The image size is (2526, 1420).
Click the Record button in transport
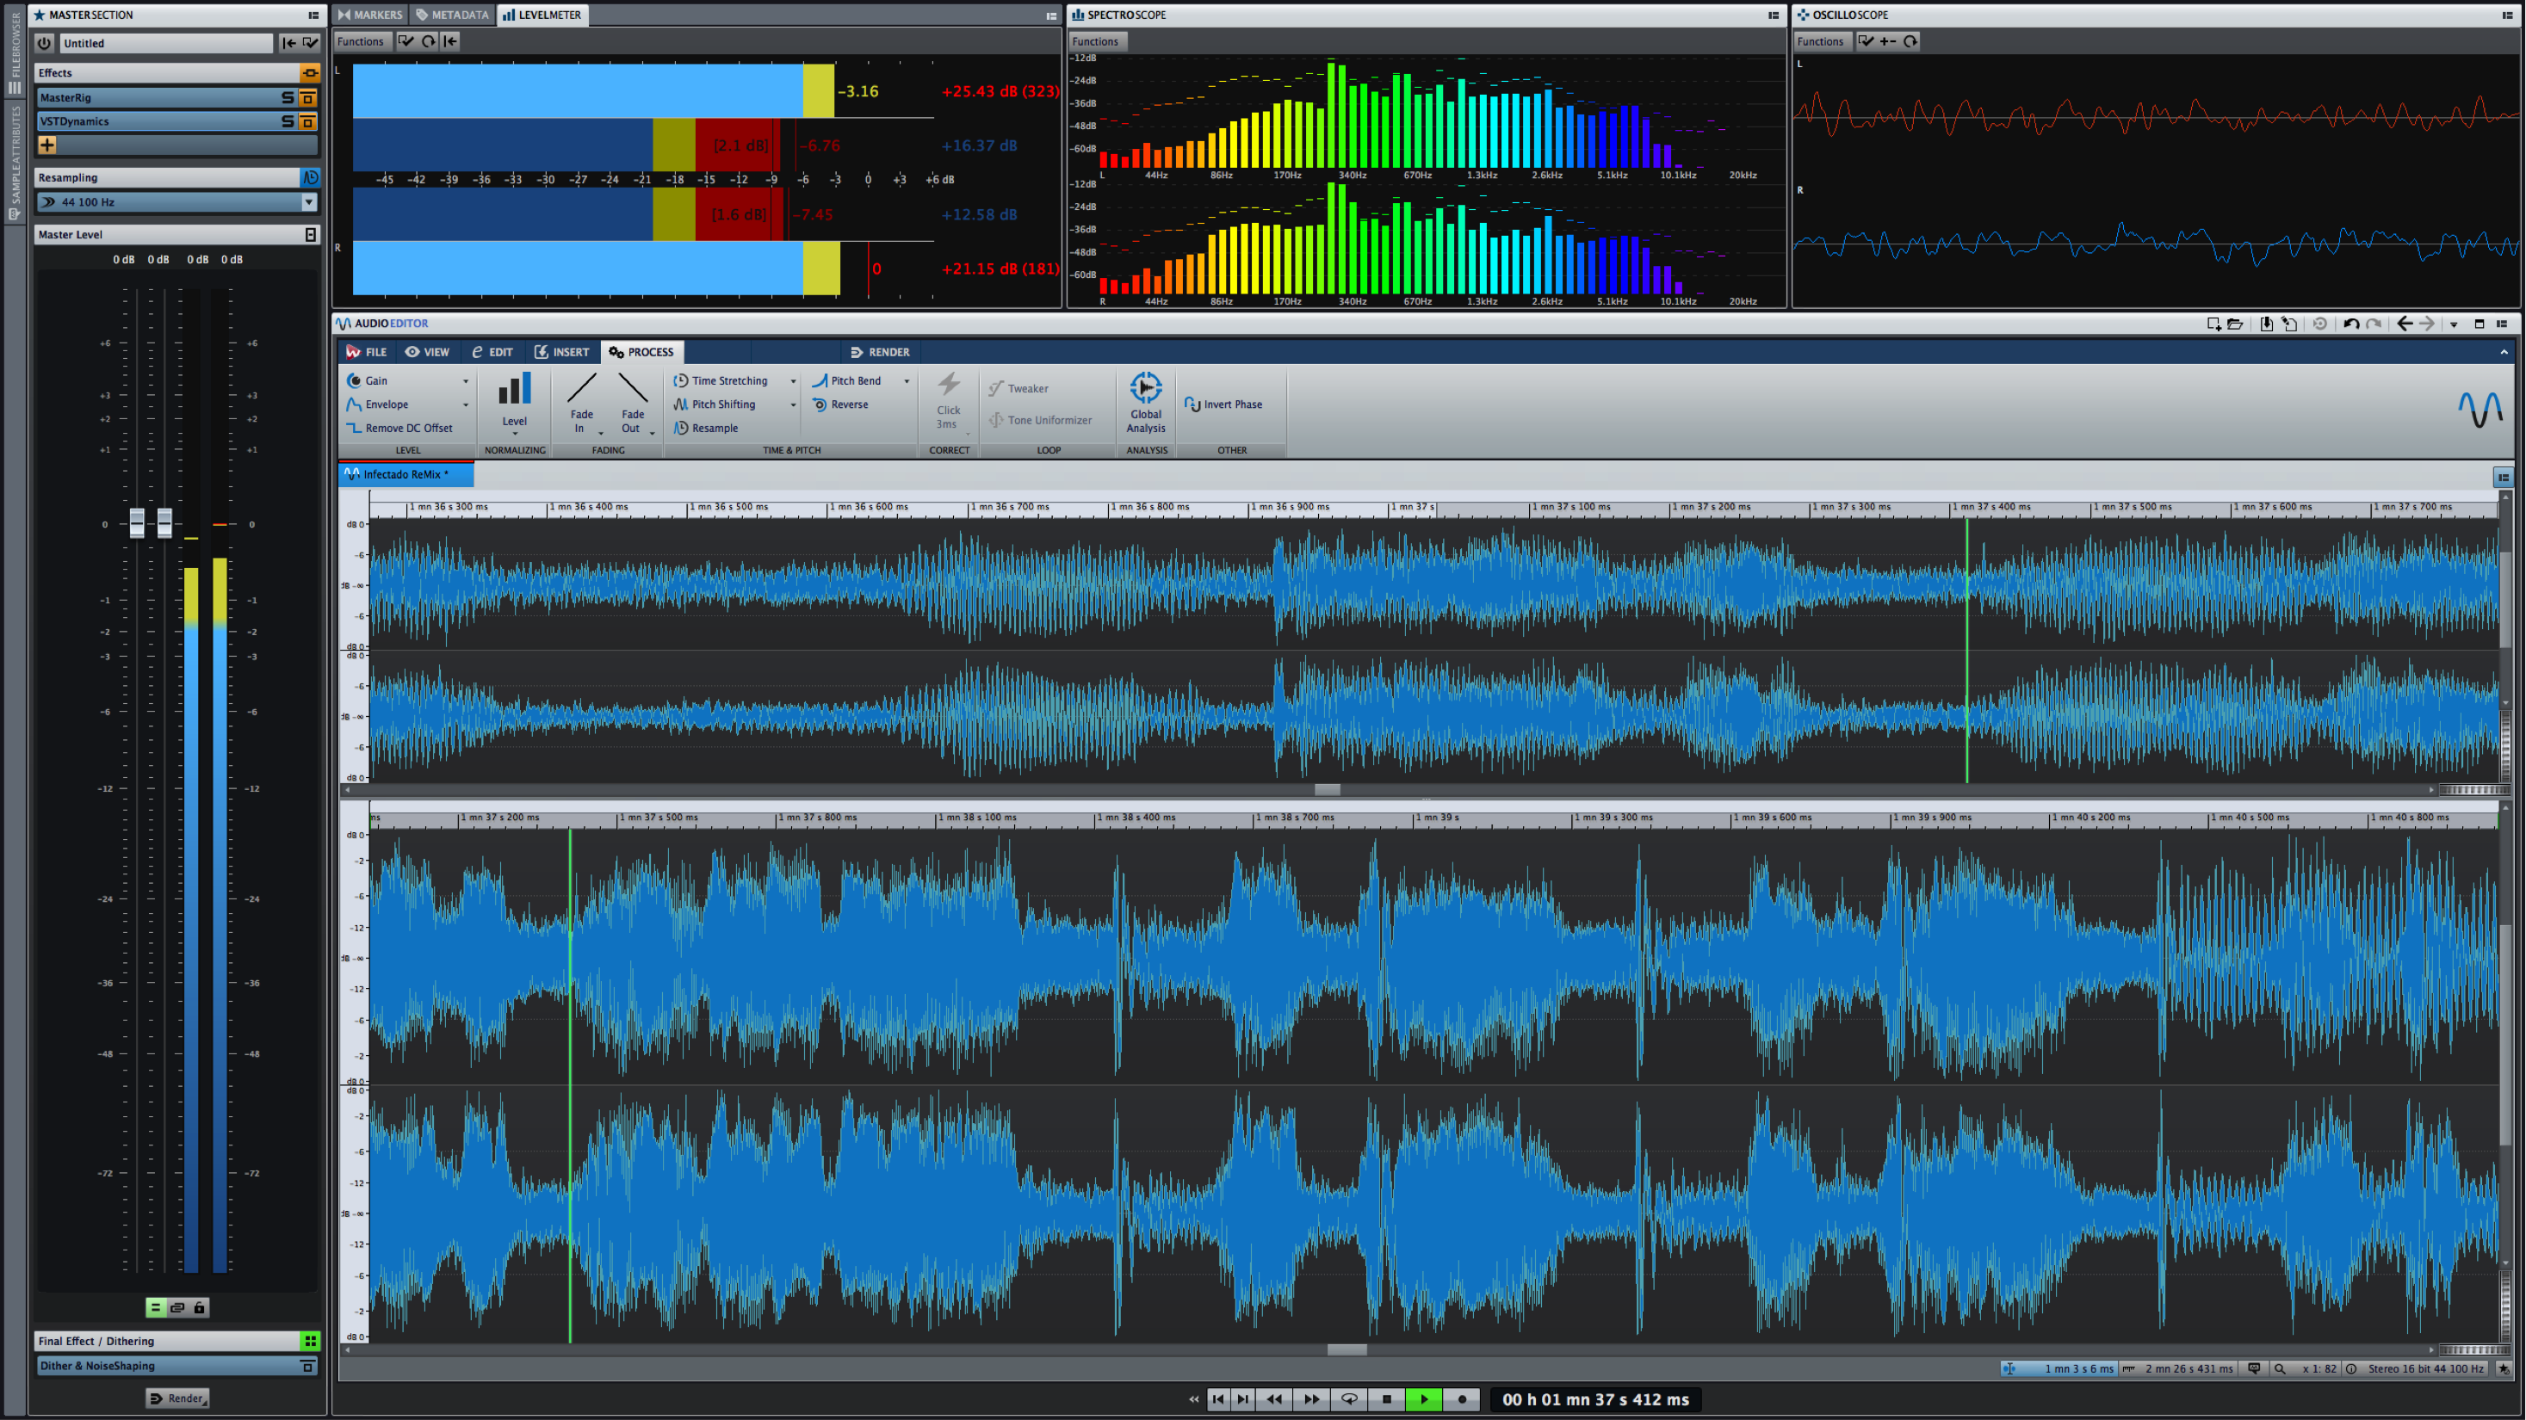point(1461,1399)
